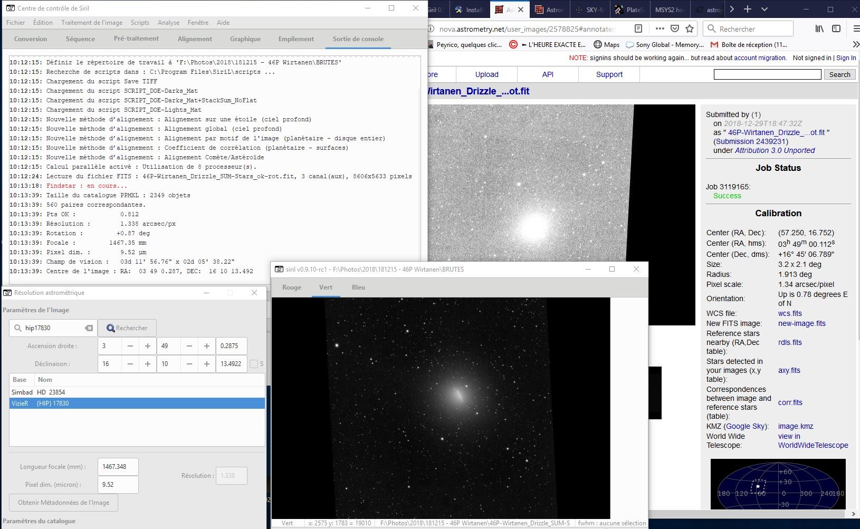Viewport: 860px width, 529px height.
Task: Download the wcs.fits file
Action: point(790,313)
